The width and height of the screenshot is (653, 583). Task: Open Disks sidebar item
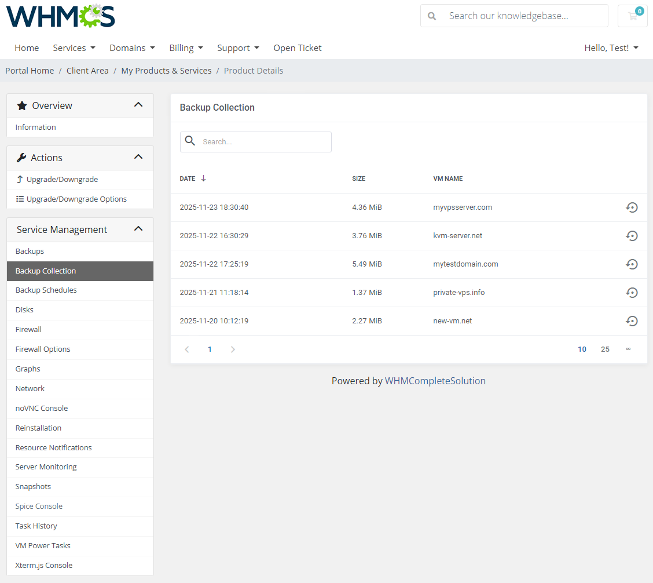coord(80,310)
